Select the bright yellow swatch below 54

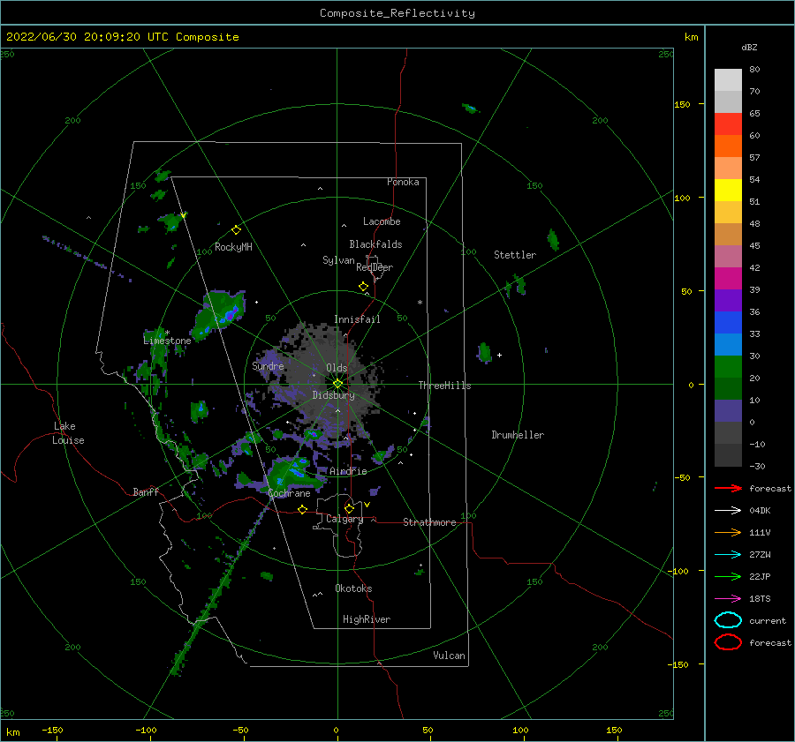[728, 190]
